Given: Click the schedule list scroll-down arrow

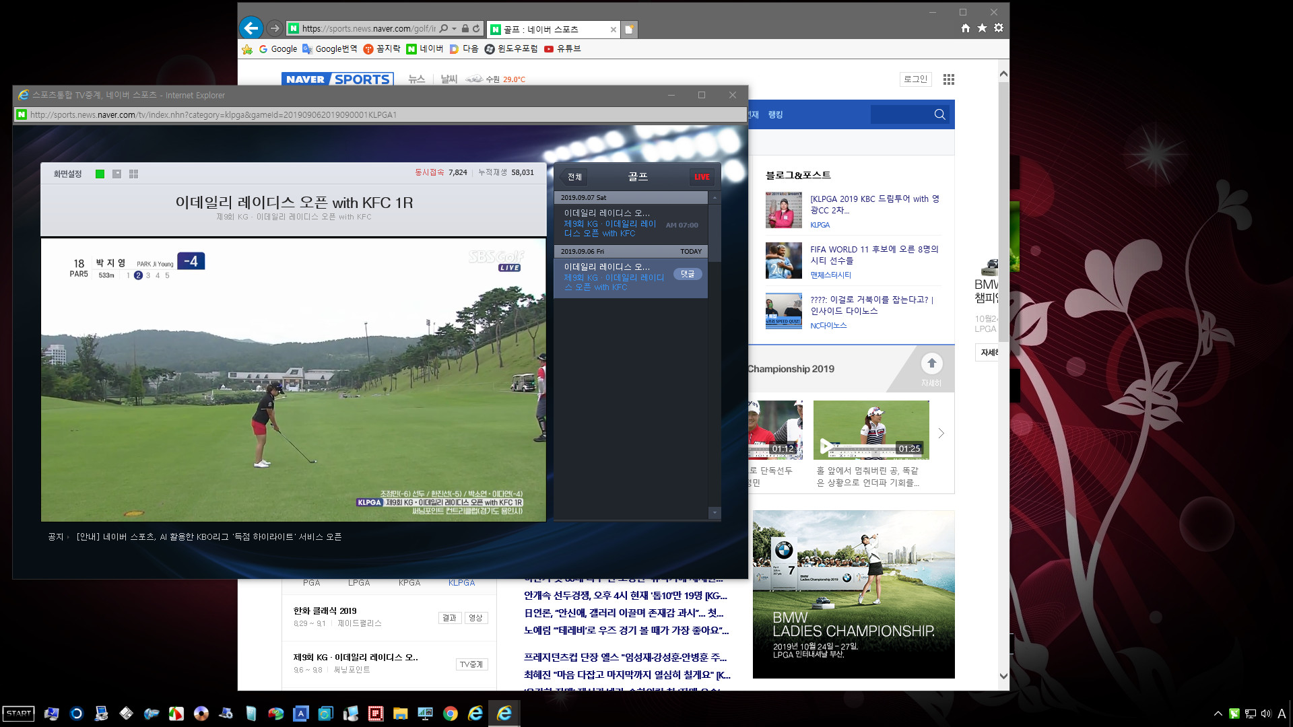Looking at the screenshot, I should tap(715, 513).
